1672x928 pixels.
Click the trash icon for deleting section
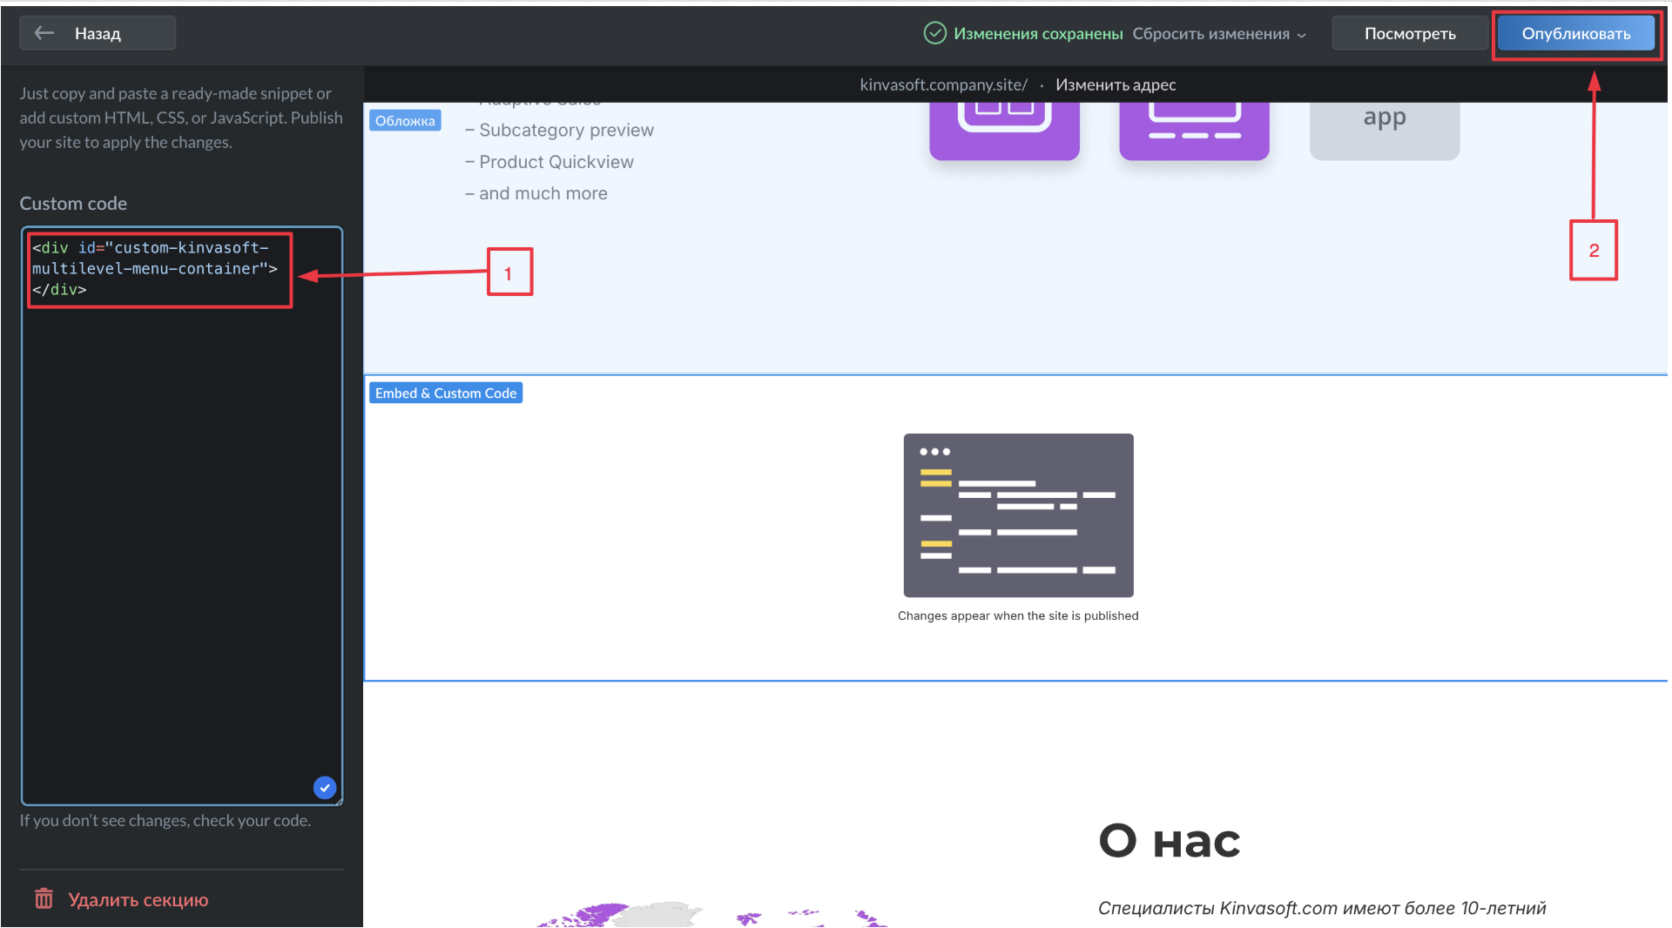[x=44, y=898]
